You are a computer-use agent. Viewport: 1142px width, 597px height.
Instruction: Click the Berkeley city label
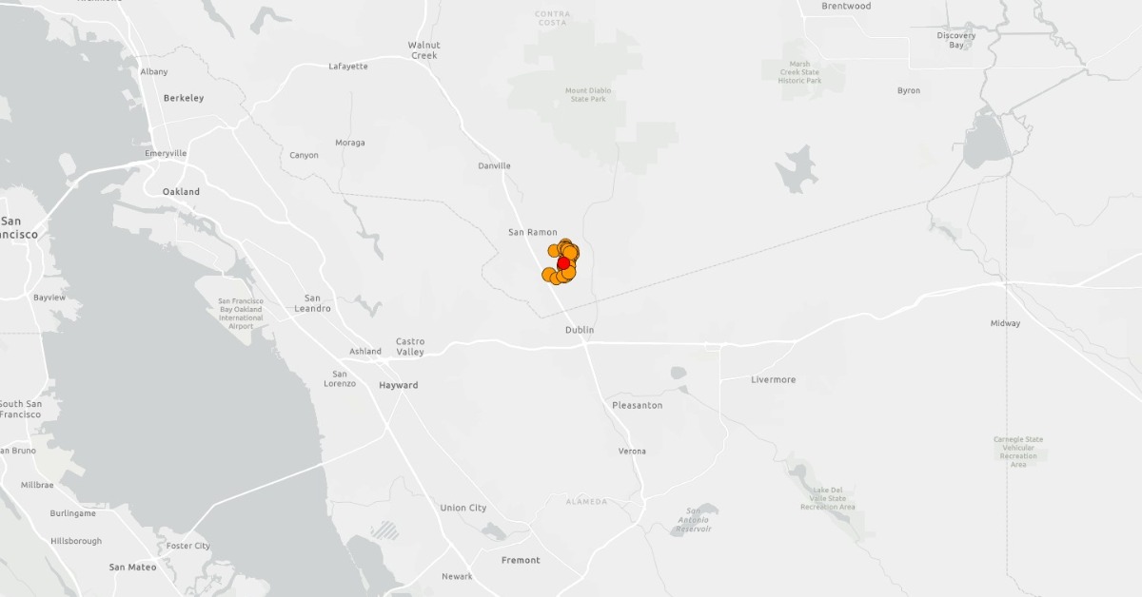point(184,98)
